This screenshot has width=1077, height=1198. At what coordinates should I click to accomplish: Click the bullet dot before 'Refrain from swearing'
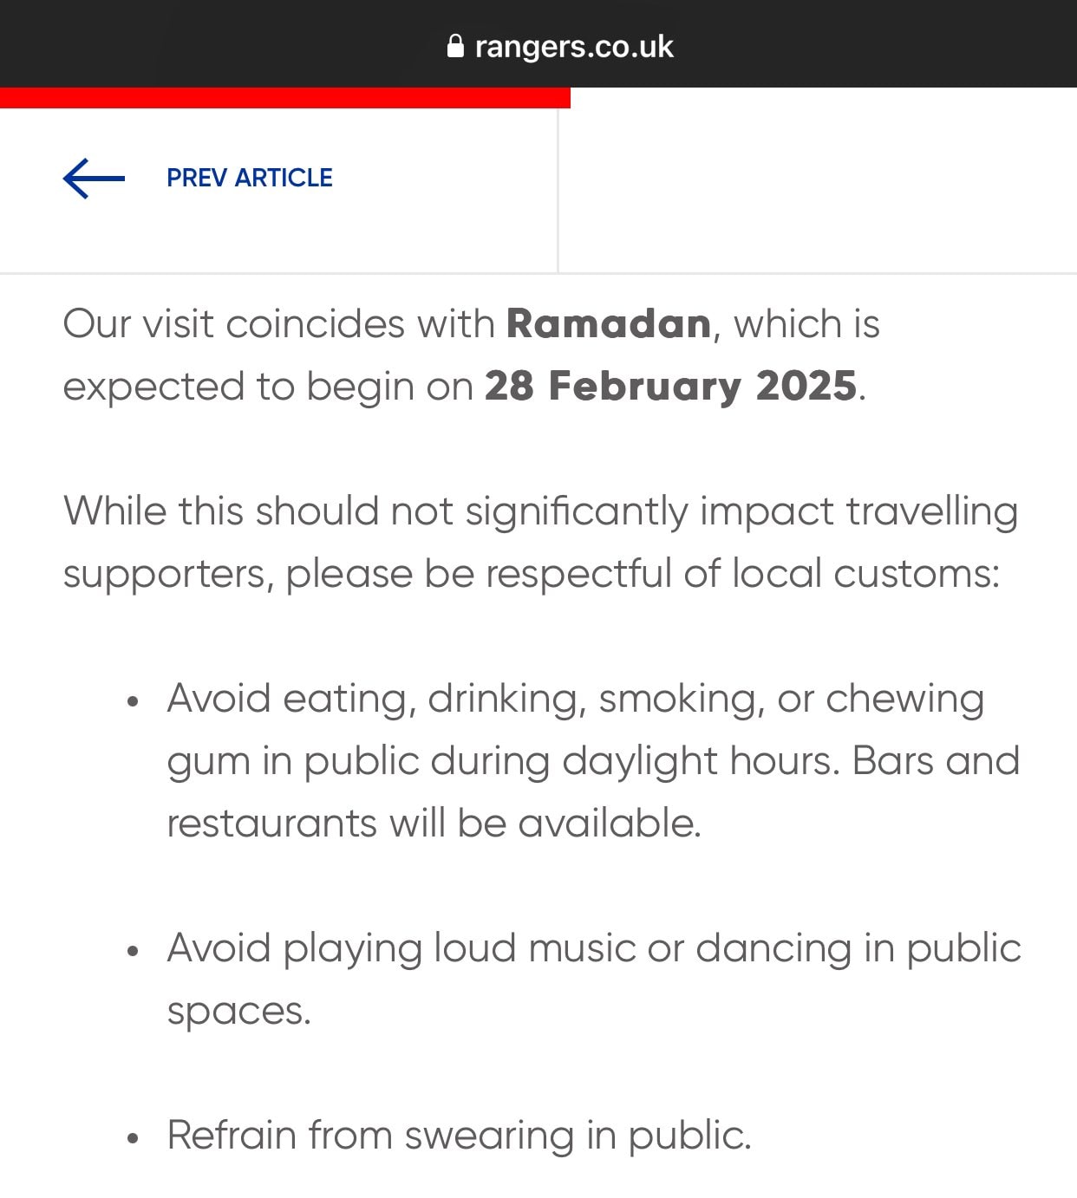[x=133, y=1138]
